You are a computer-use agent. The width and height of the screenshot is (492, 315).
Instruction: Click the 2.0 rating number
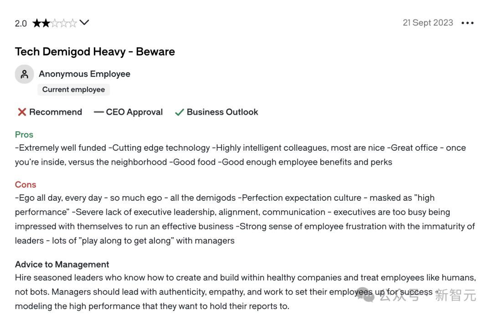click(21, 23)
